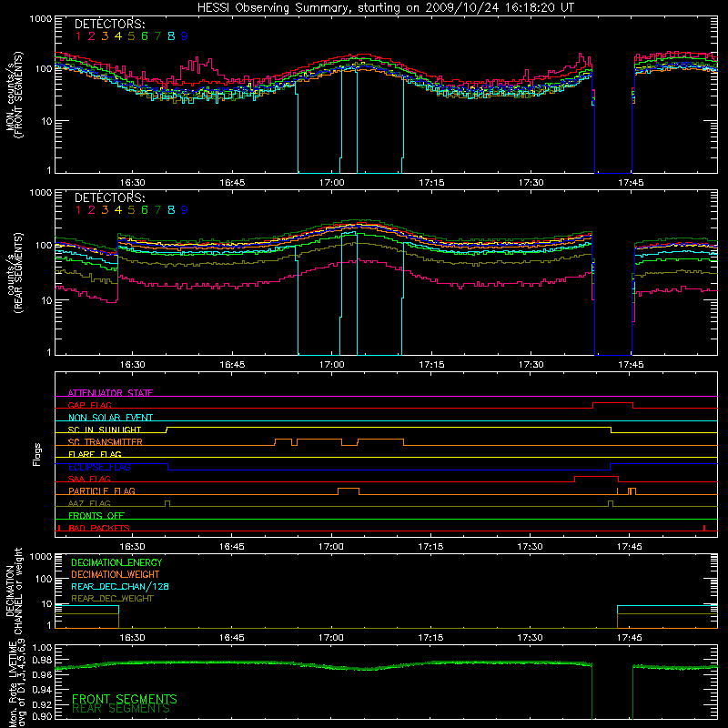Click the 17:30 tick label under the Flags panel

pyautogui.click(x=530, y=547)
